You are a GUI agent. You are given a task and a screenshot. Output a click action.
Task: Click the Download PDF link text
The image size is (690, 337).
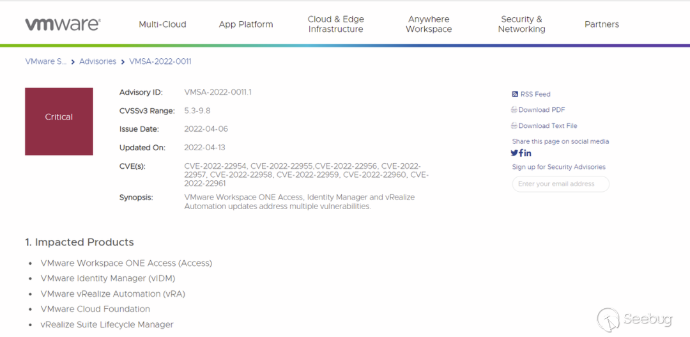542,110
